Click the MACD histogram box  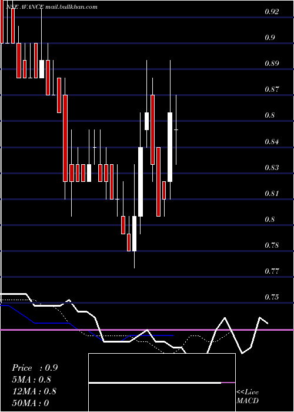coord(162,383)
